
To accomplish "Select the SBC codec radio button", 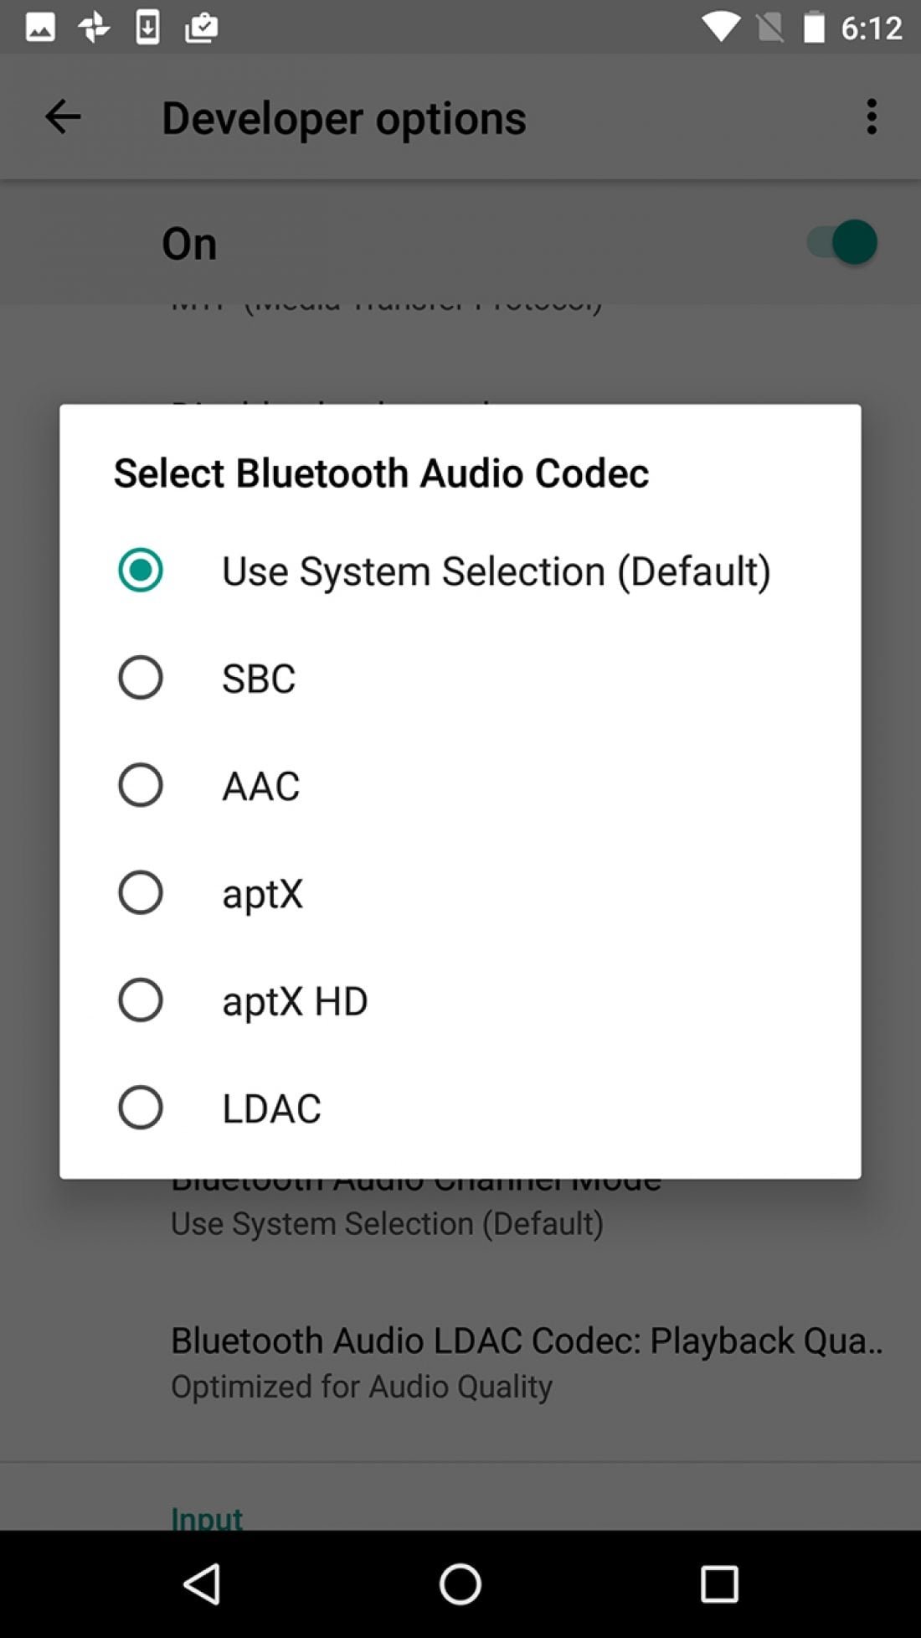I will [141, 677].
